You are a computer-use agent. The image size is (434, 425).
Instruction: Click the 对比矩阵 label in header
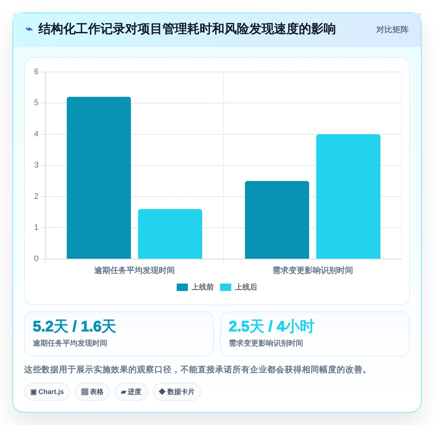point(392,30)
